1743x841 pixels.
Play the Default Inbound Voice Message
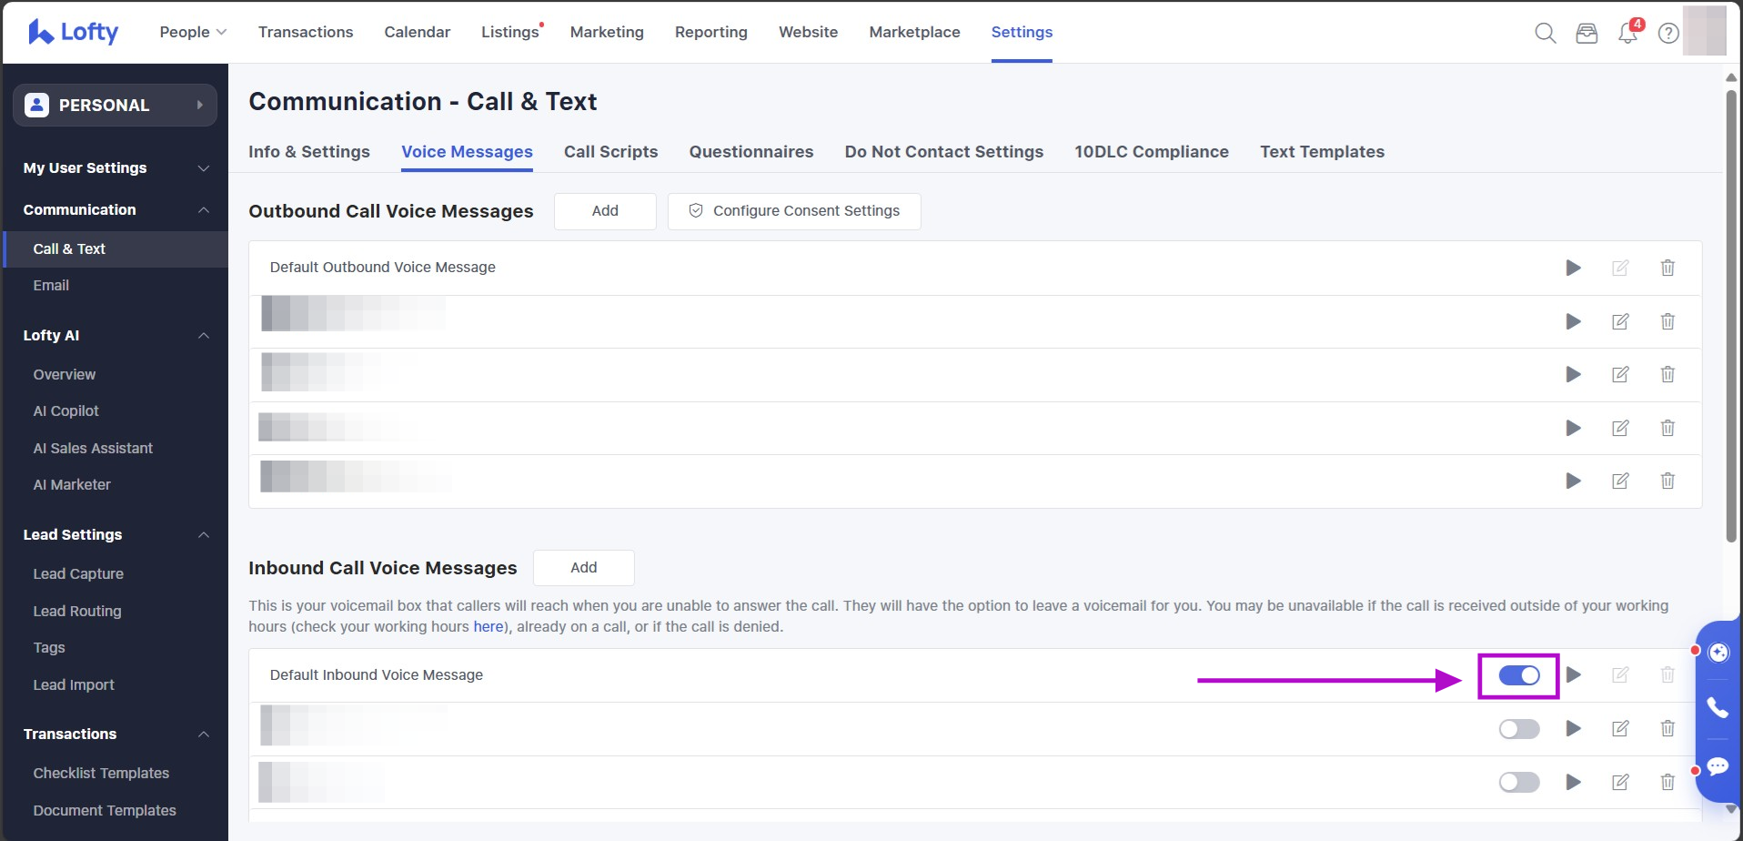point(1574,674)
